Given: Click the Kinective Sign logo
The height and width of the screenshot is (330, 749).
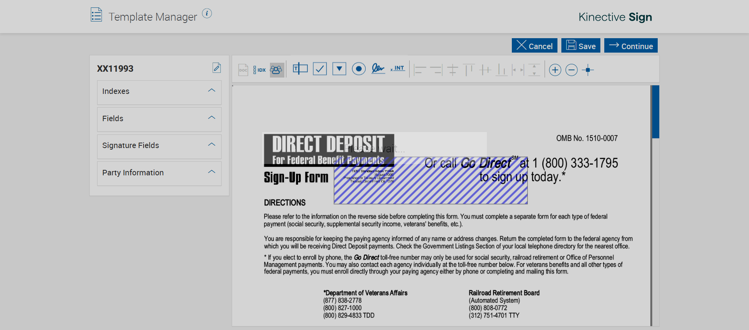Looking at the screenshot, I should pyautogui.click(x=615, y=17).
